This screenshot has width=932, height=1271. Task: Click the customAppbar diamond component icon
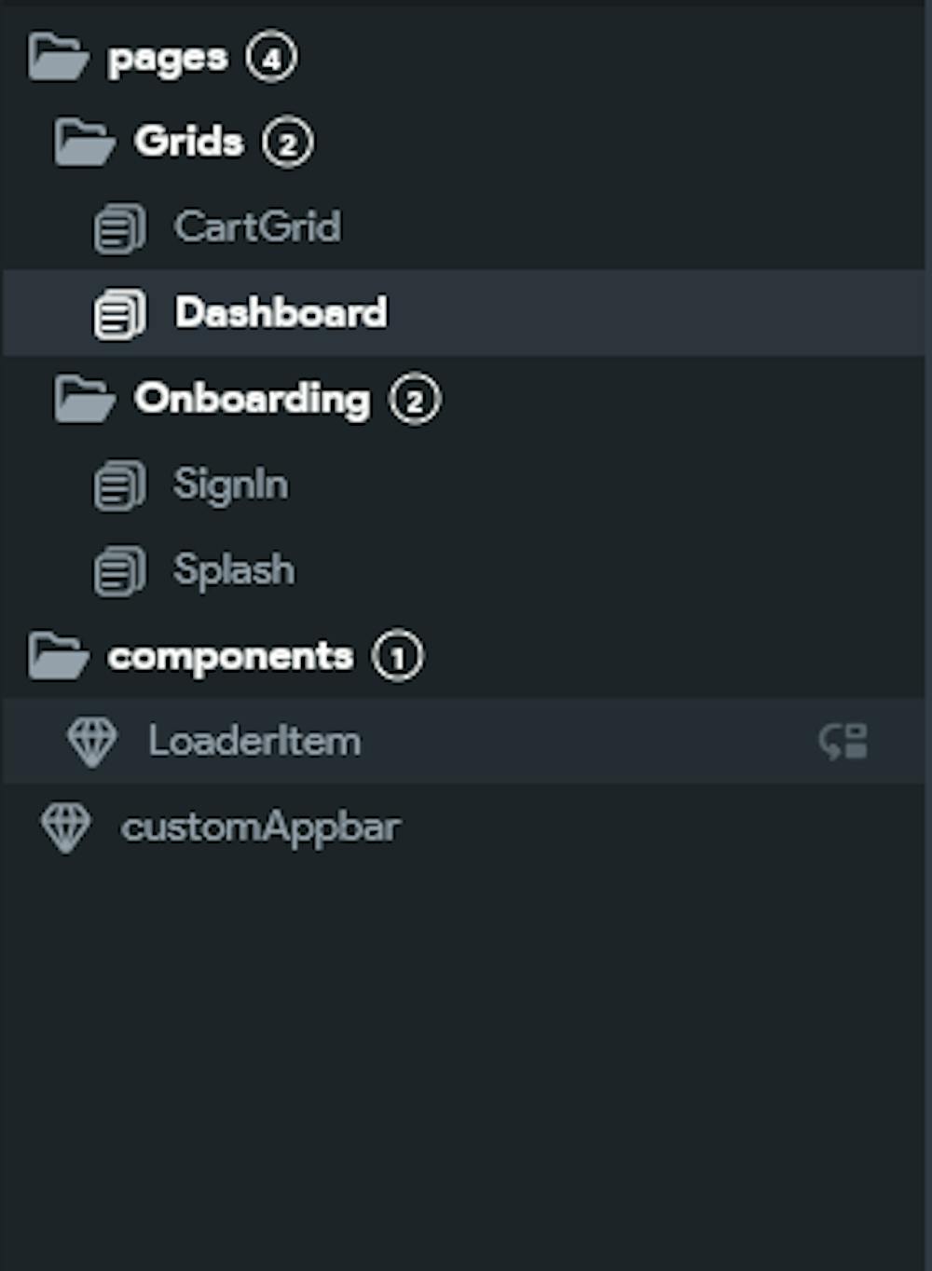coord(66,827)
